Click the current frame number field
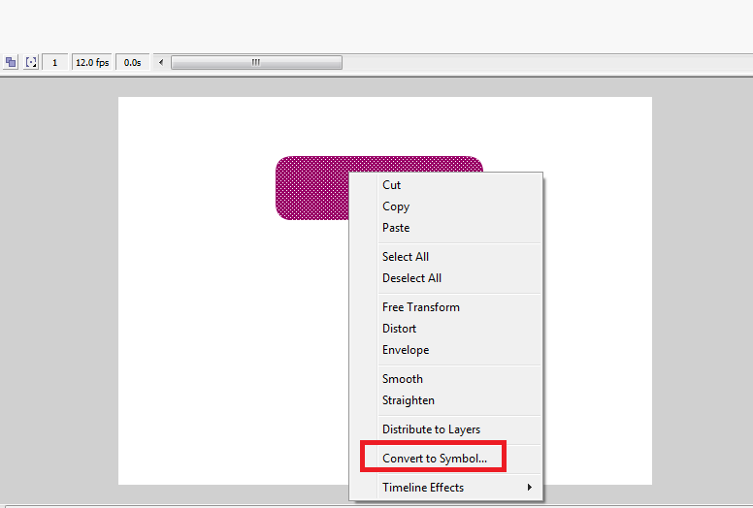Image resolution: width=753 pixels, height=508 pixels. tap(54, 62)
